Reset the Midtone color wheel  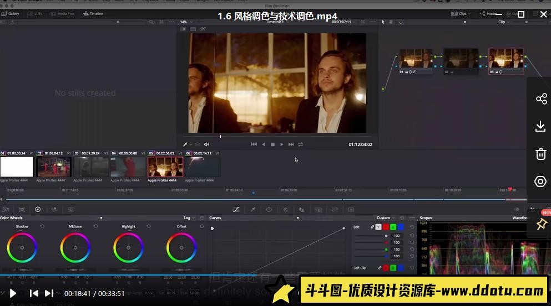click(95, 226)
